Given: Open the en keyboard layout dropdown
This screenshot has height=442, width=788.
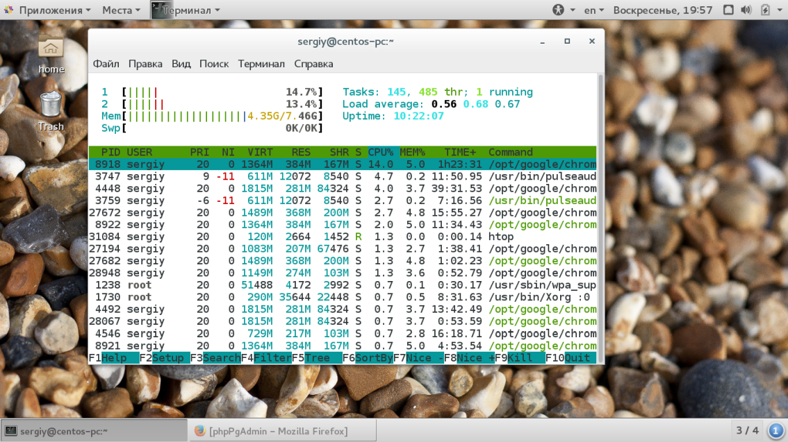Looking at the screenshot, I should click(593, 10).
